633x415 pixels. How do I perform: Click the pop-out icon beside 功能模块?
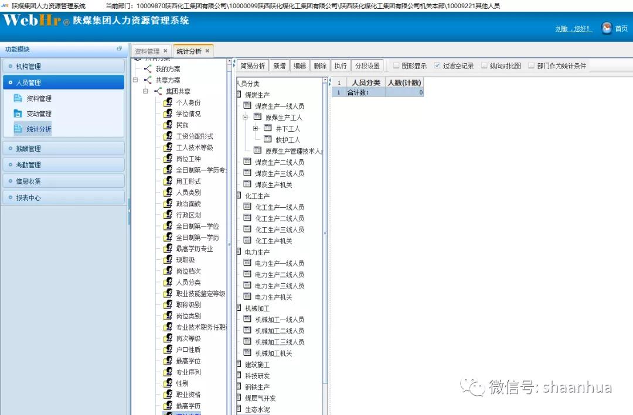[x=120, y=49]
